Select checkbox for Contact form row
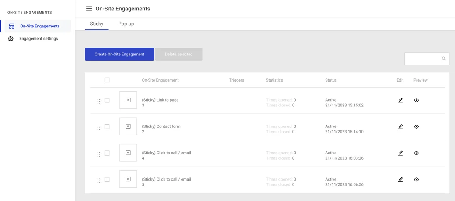455x201 pixels. pos(107,127)
